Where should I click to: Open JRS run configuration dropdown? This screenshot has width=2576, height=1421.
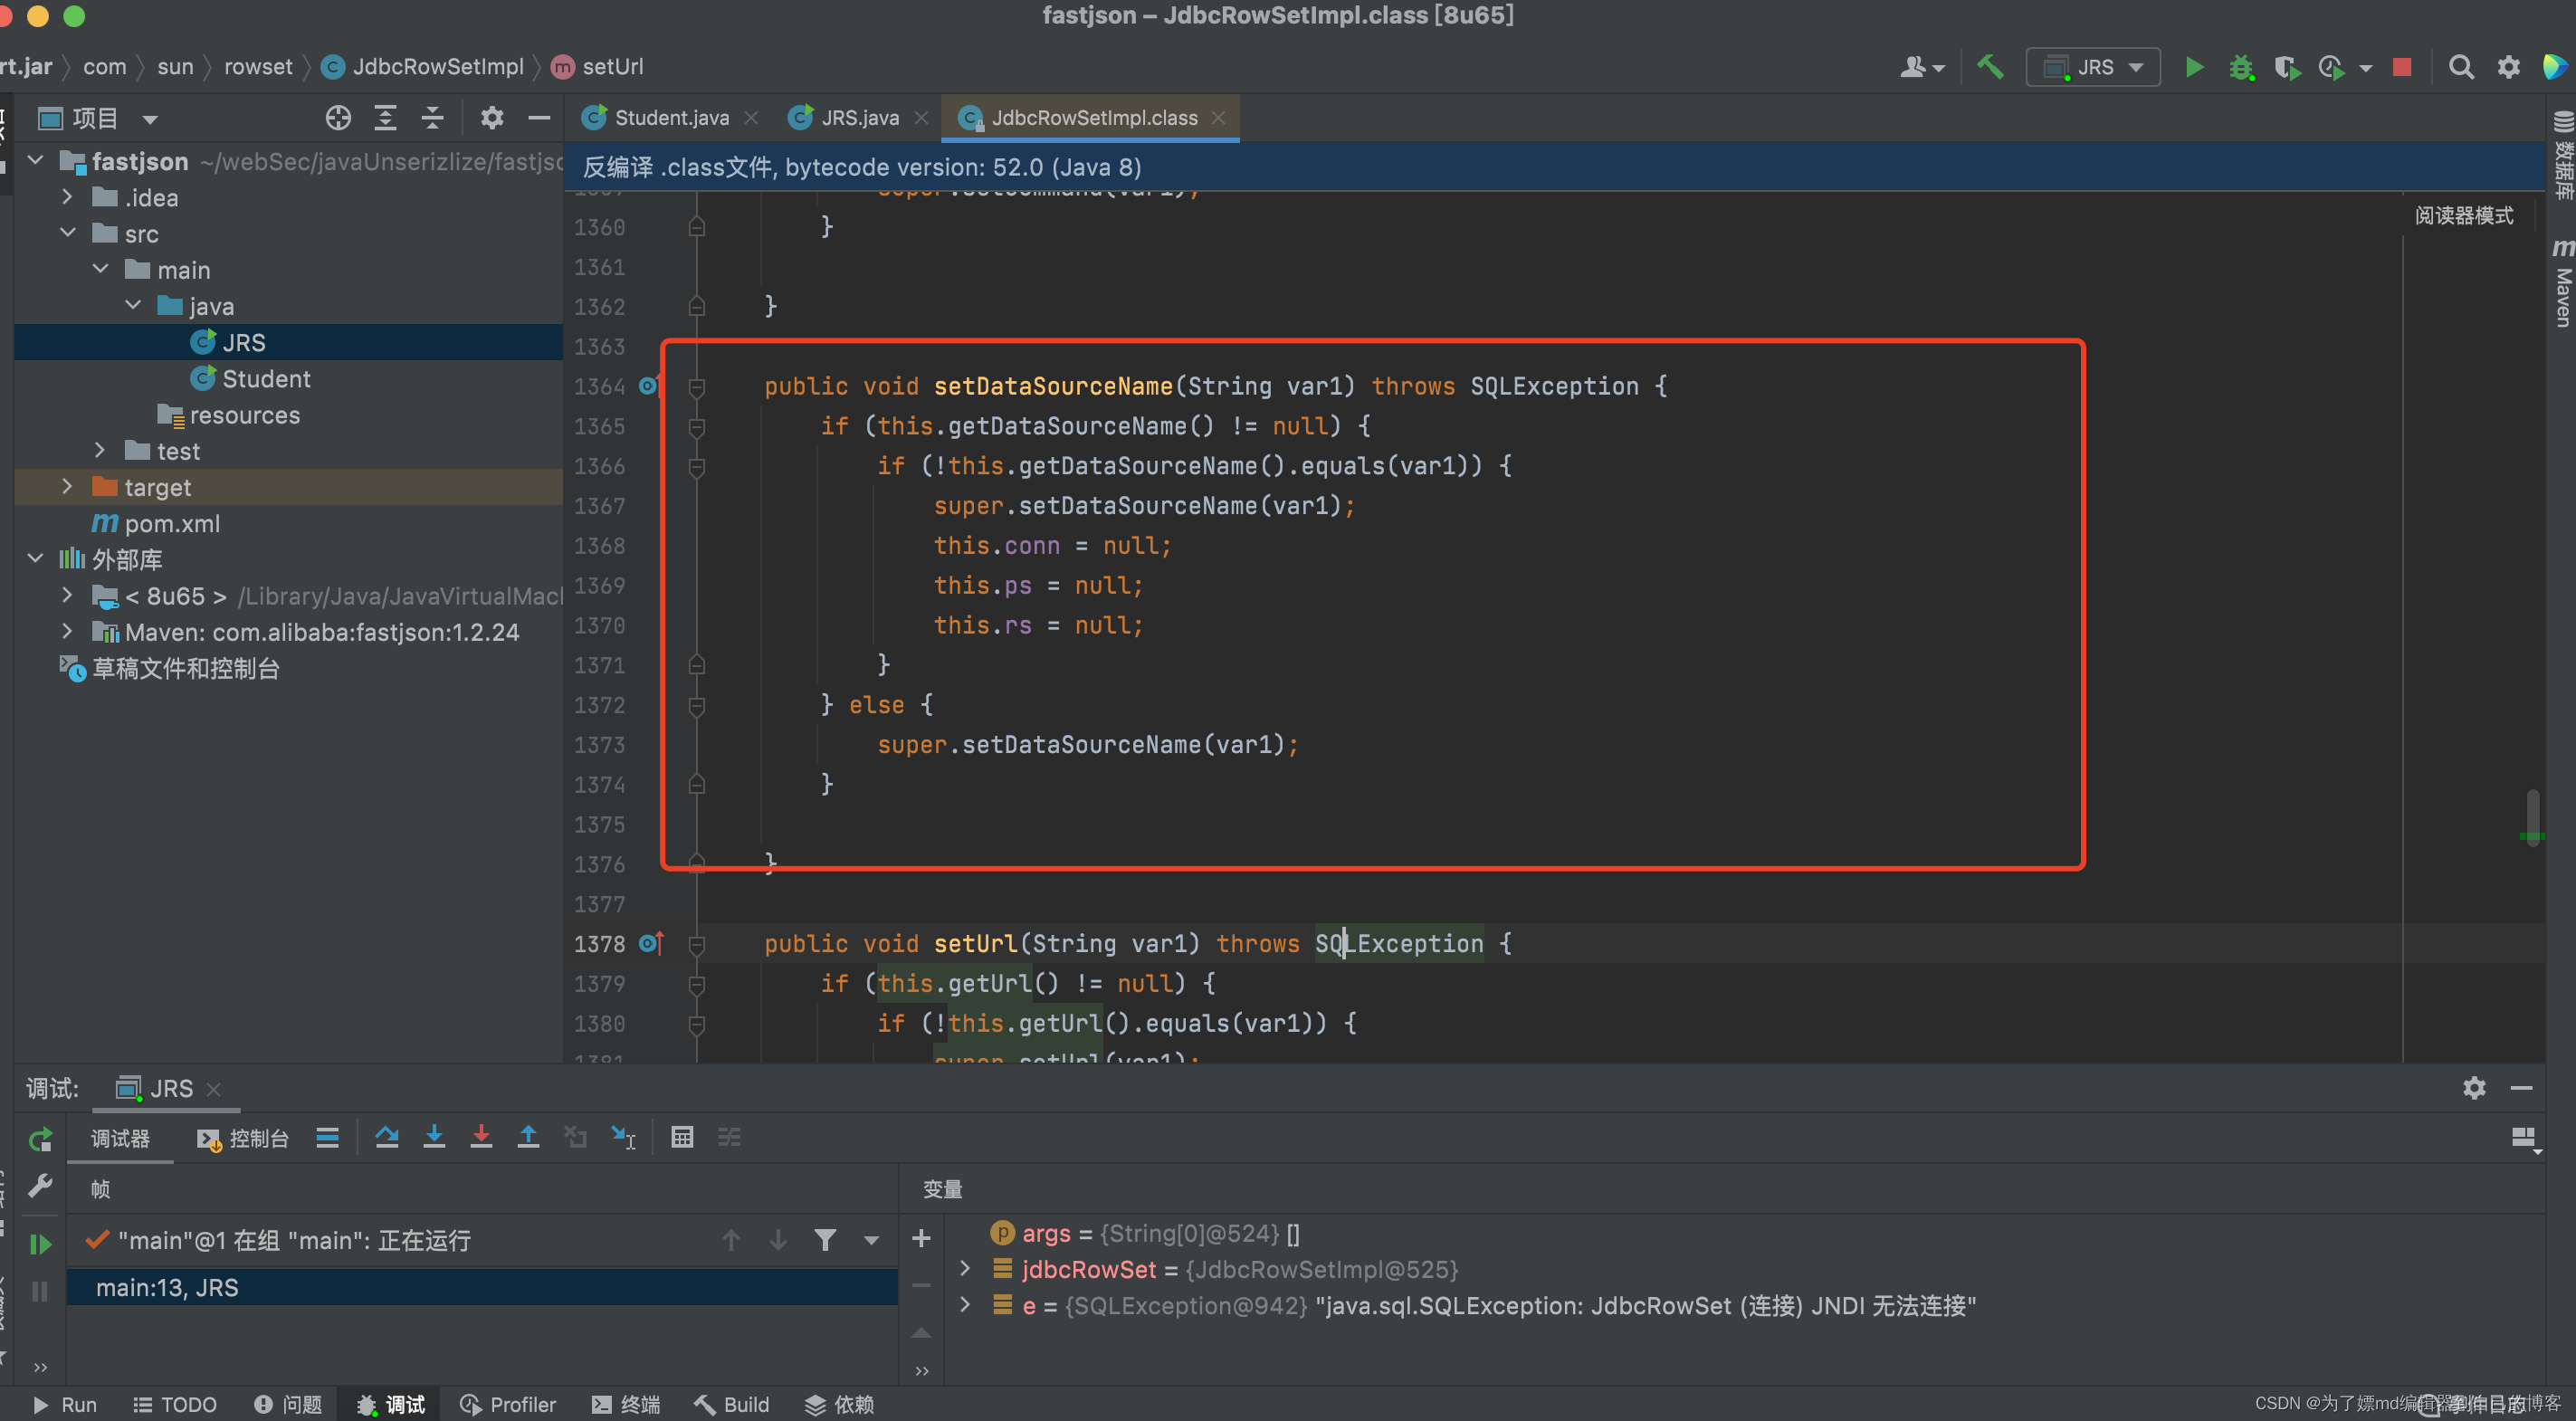pyautogui.click(x=2093, y=67)
